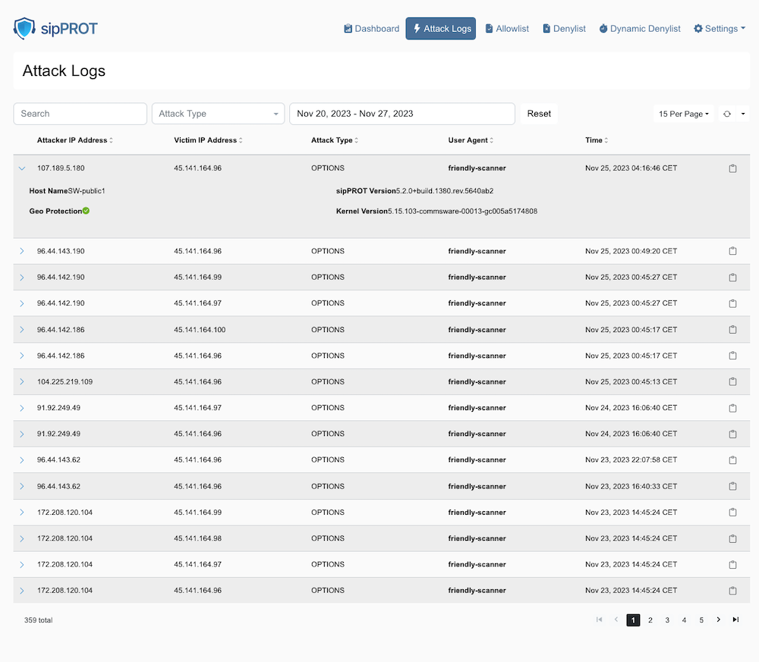Click clipboard icon for the 104.225.219.109 row
This screenshot has height=662, width=759.
[x=732, y=382]
